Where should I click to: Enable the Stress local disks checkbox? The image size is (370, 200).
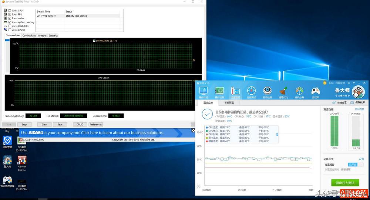pos(10,26)
